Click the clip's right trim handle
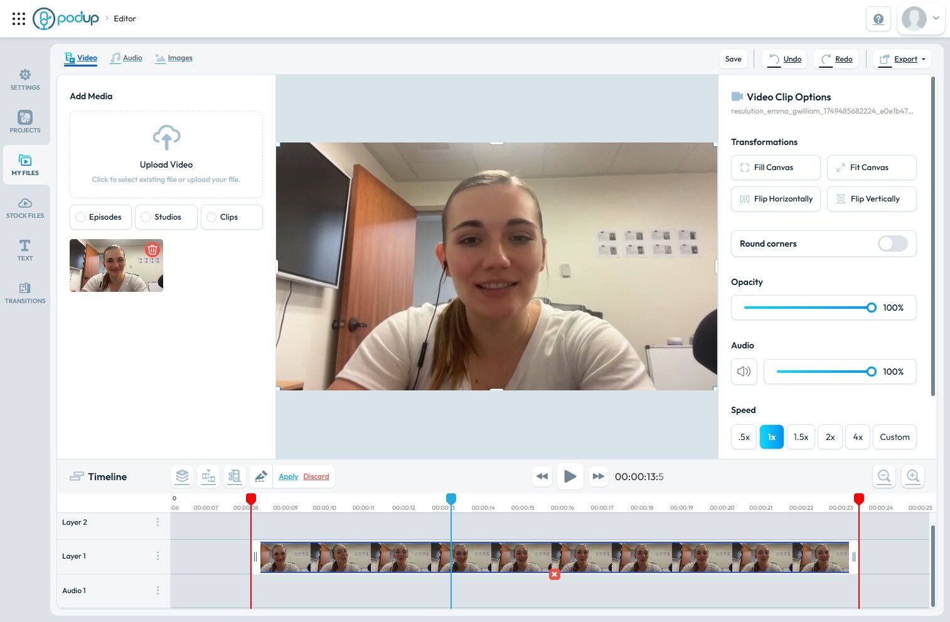 (x=853, y=557)
